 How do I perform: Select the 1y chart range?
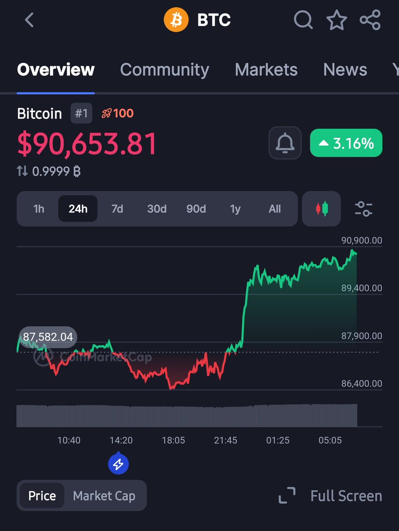coord(235,209)
